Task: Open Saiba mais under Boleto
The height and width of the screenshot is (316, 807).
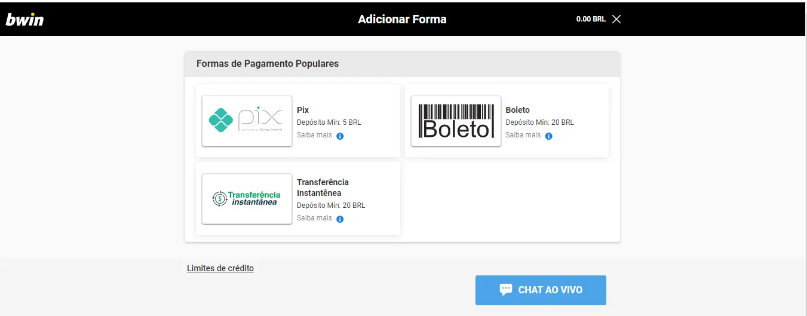Action: (x=523, y=135)
